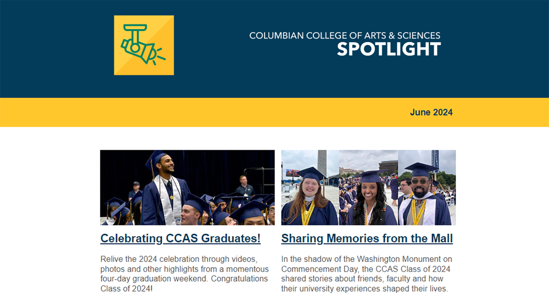Click the dark navy header background area

[x=51, y=51]
